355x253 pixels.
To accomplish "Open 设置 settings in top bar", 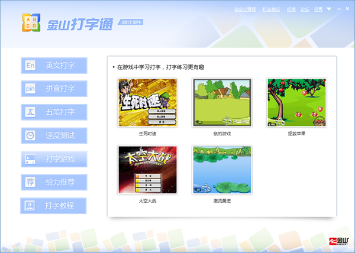I will click(318, 9).
